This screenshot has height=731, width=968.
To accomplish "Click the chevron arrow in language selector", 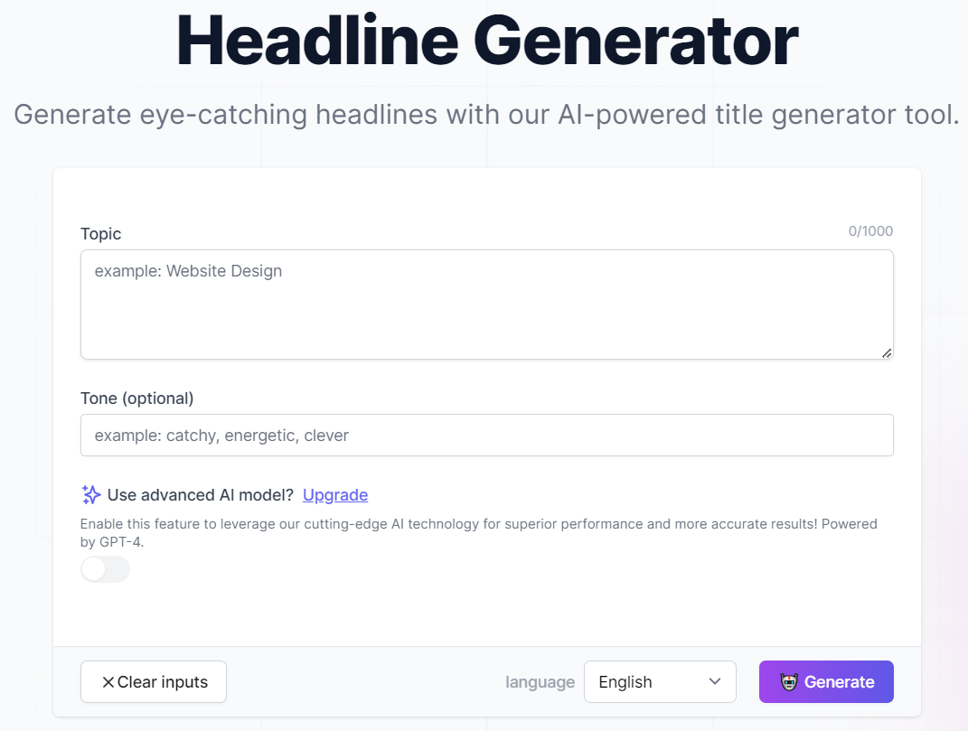I will pos(715,681).
